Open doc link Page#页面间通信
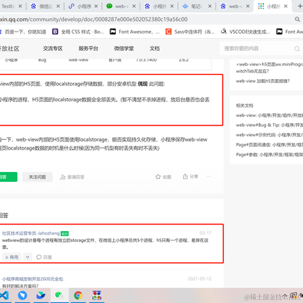 269,145
